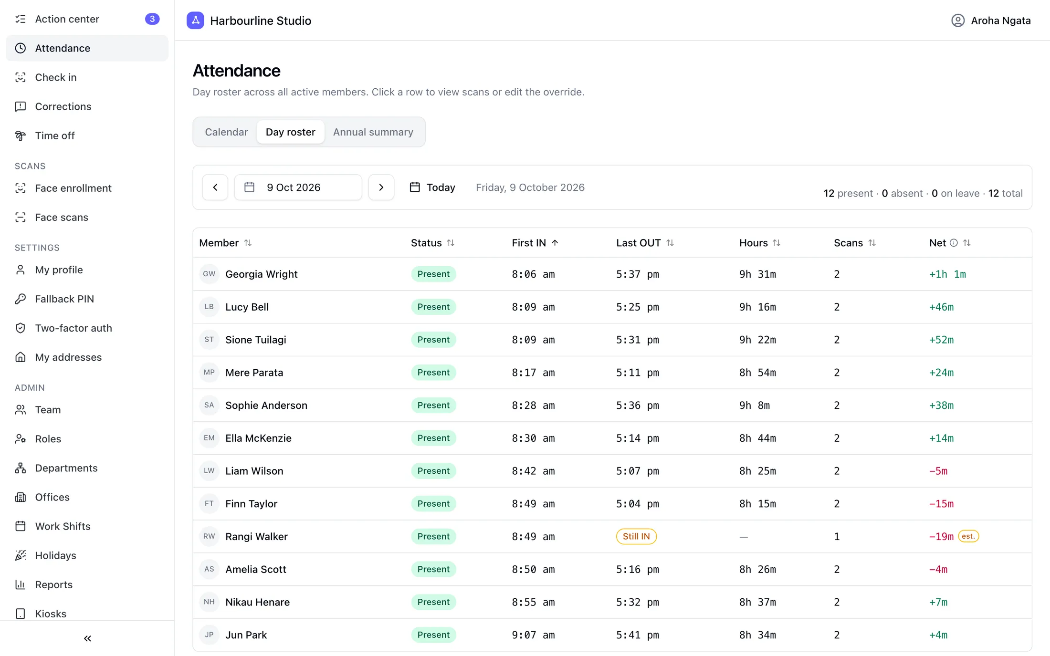The image size is (1050, 656).
Task: Click the Two-factor auth shield icon
Action: pyautogui.click(x=21, y=328)
